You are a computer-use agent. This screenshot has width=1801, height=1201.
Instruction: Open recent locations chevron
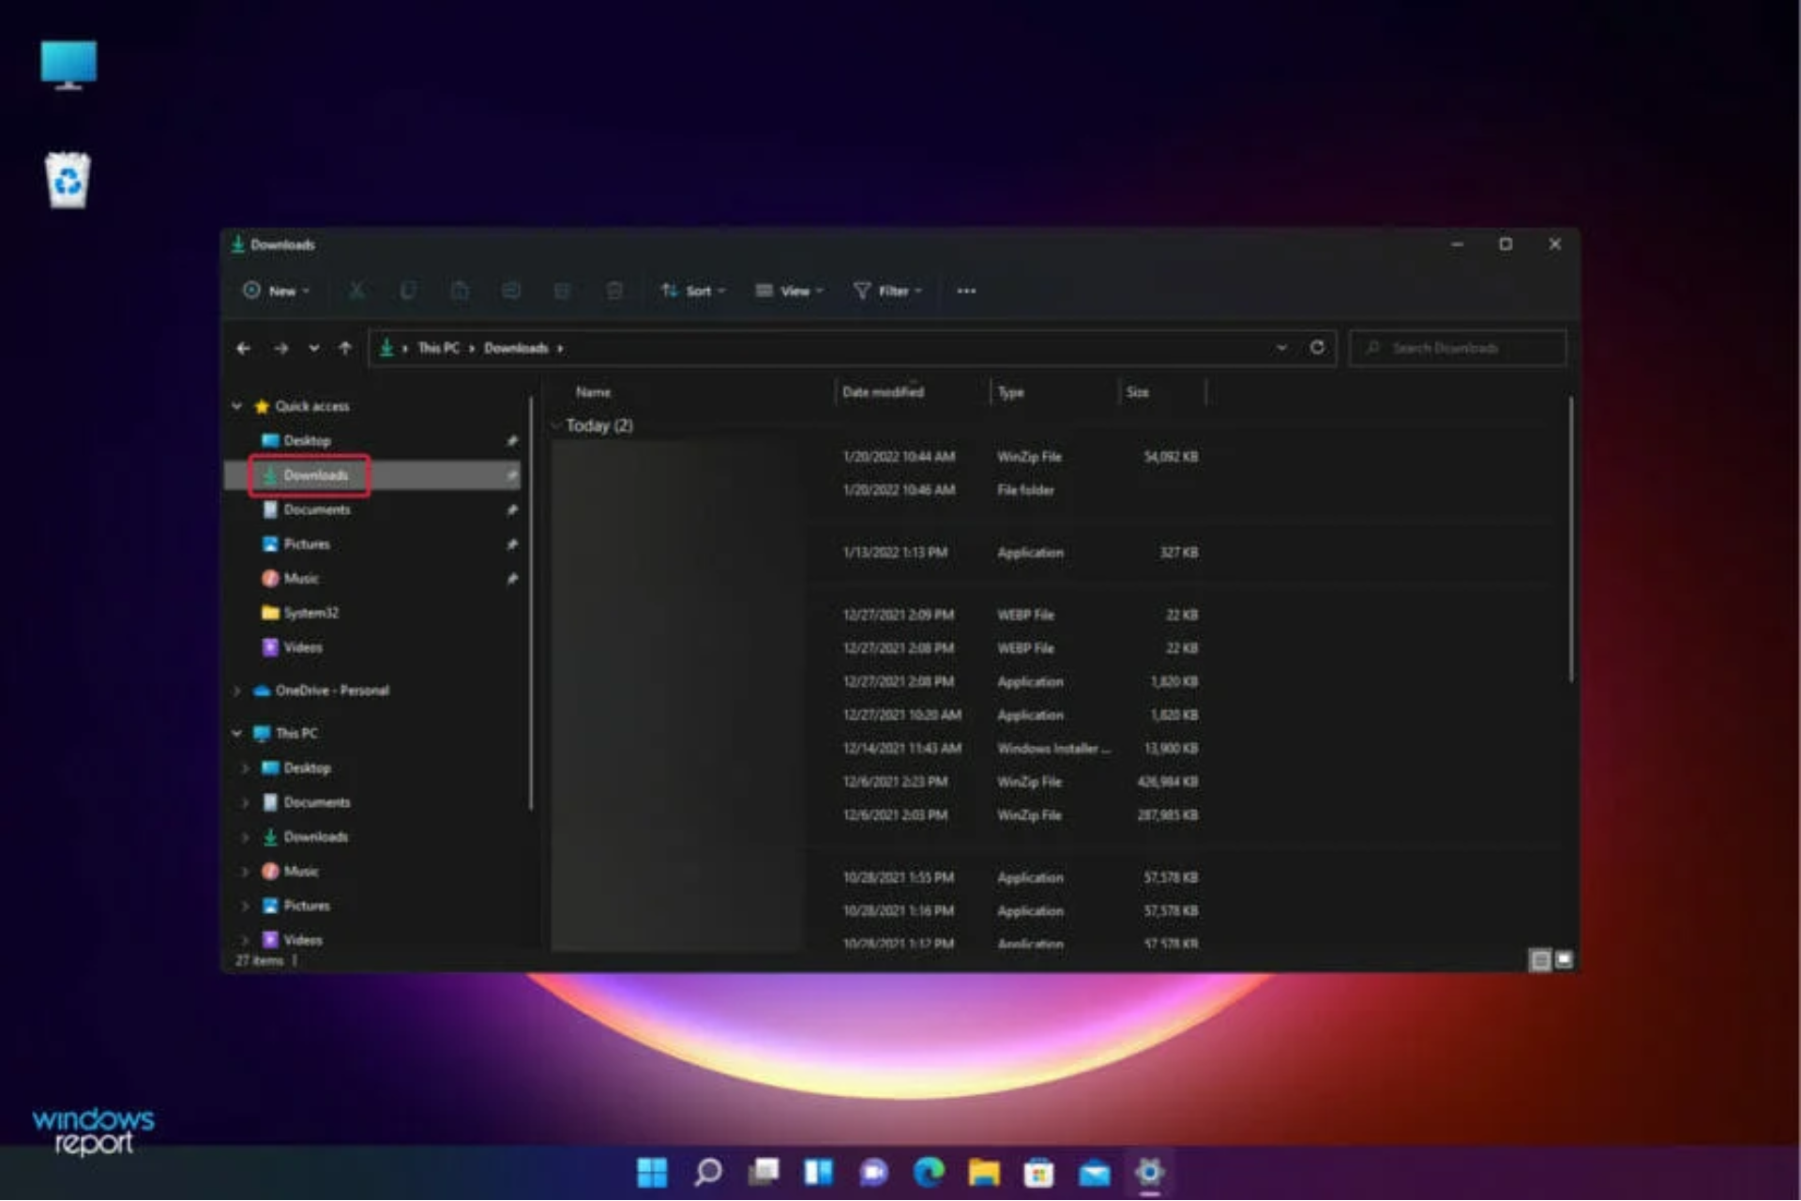pos(313,348)
